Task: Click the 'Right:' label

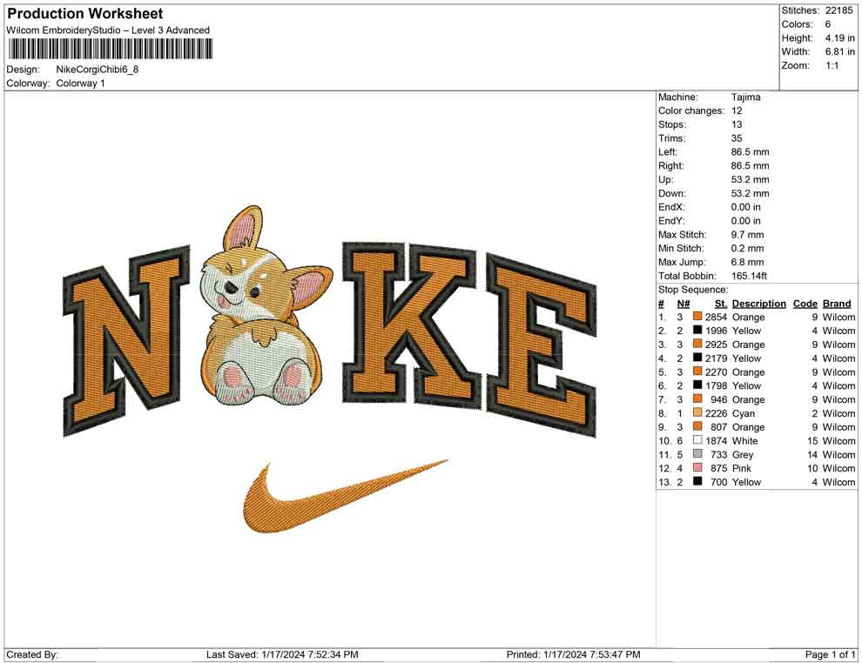Action: [670, 165]
